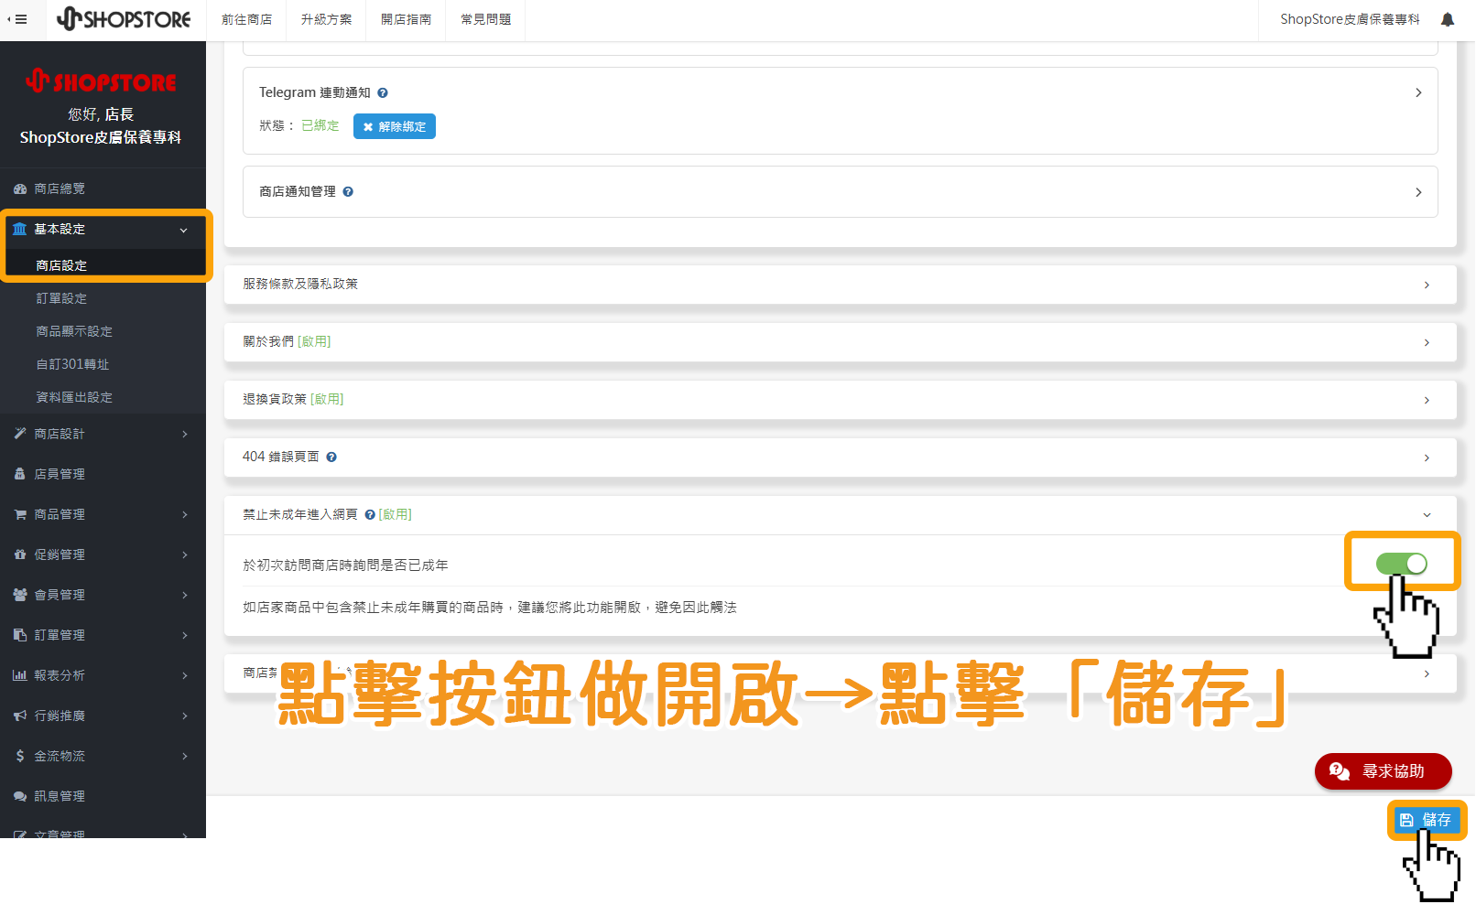Open the notification bell icon

[x=1447, y=19]
